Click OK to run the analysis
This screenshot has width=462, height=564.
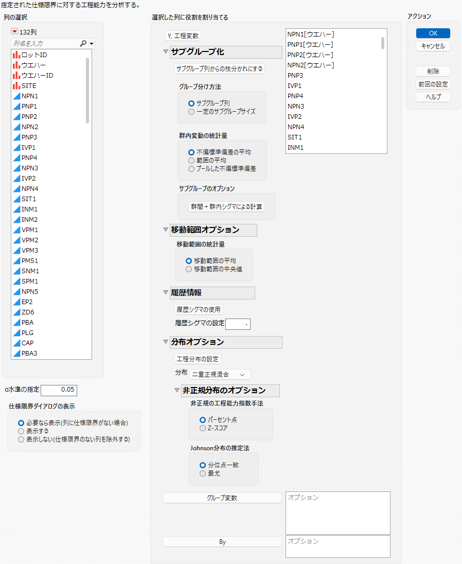(x=433, y=33)
